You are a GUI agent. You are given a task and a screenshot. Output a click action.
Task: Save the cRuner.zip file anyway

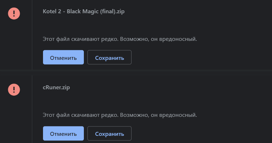point(109,133)
